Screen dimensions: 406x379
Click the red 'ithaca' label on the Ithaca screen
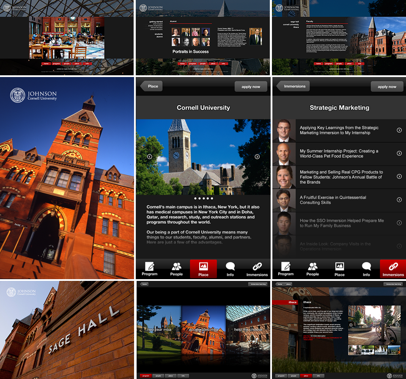click(285, 302)
